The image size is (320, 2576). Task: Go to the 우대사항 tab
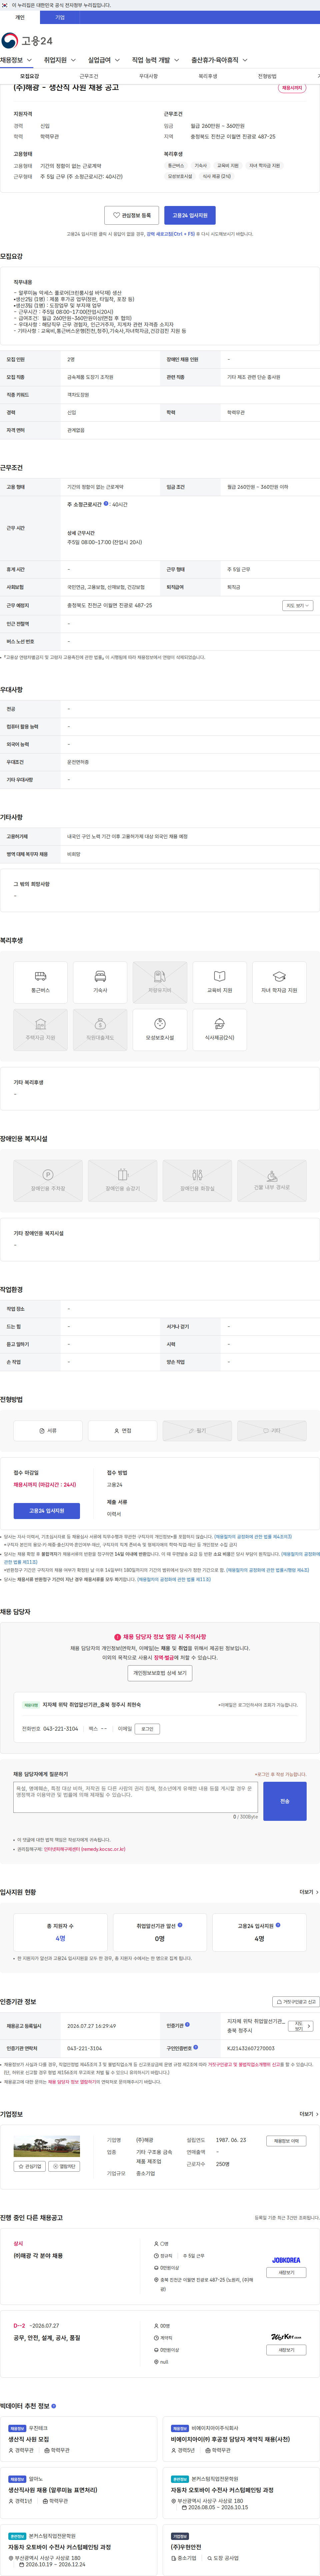click(148, 76)
